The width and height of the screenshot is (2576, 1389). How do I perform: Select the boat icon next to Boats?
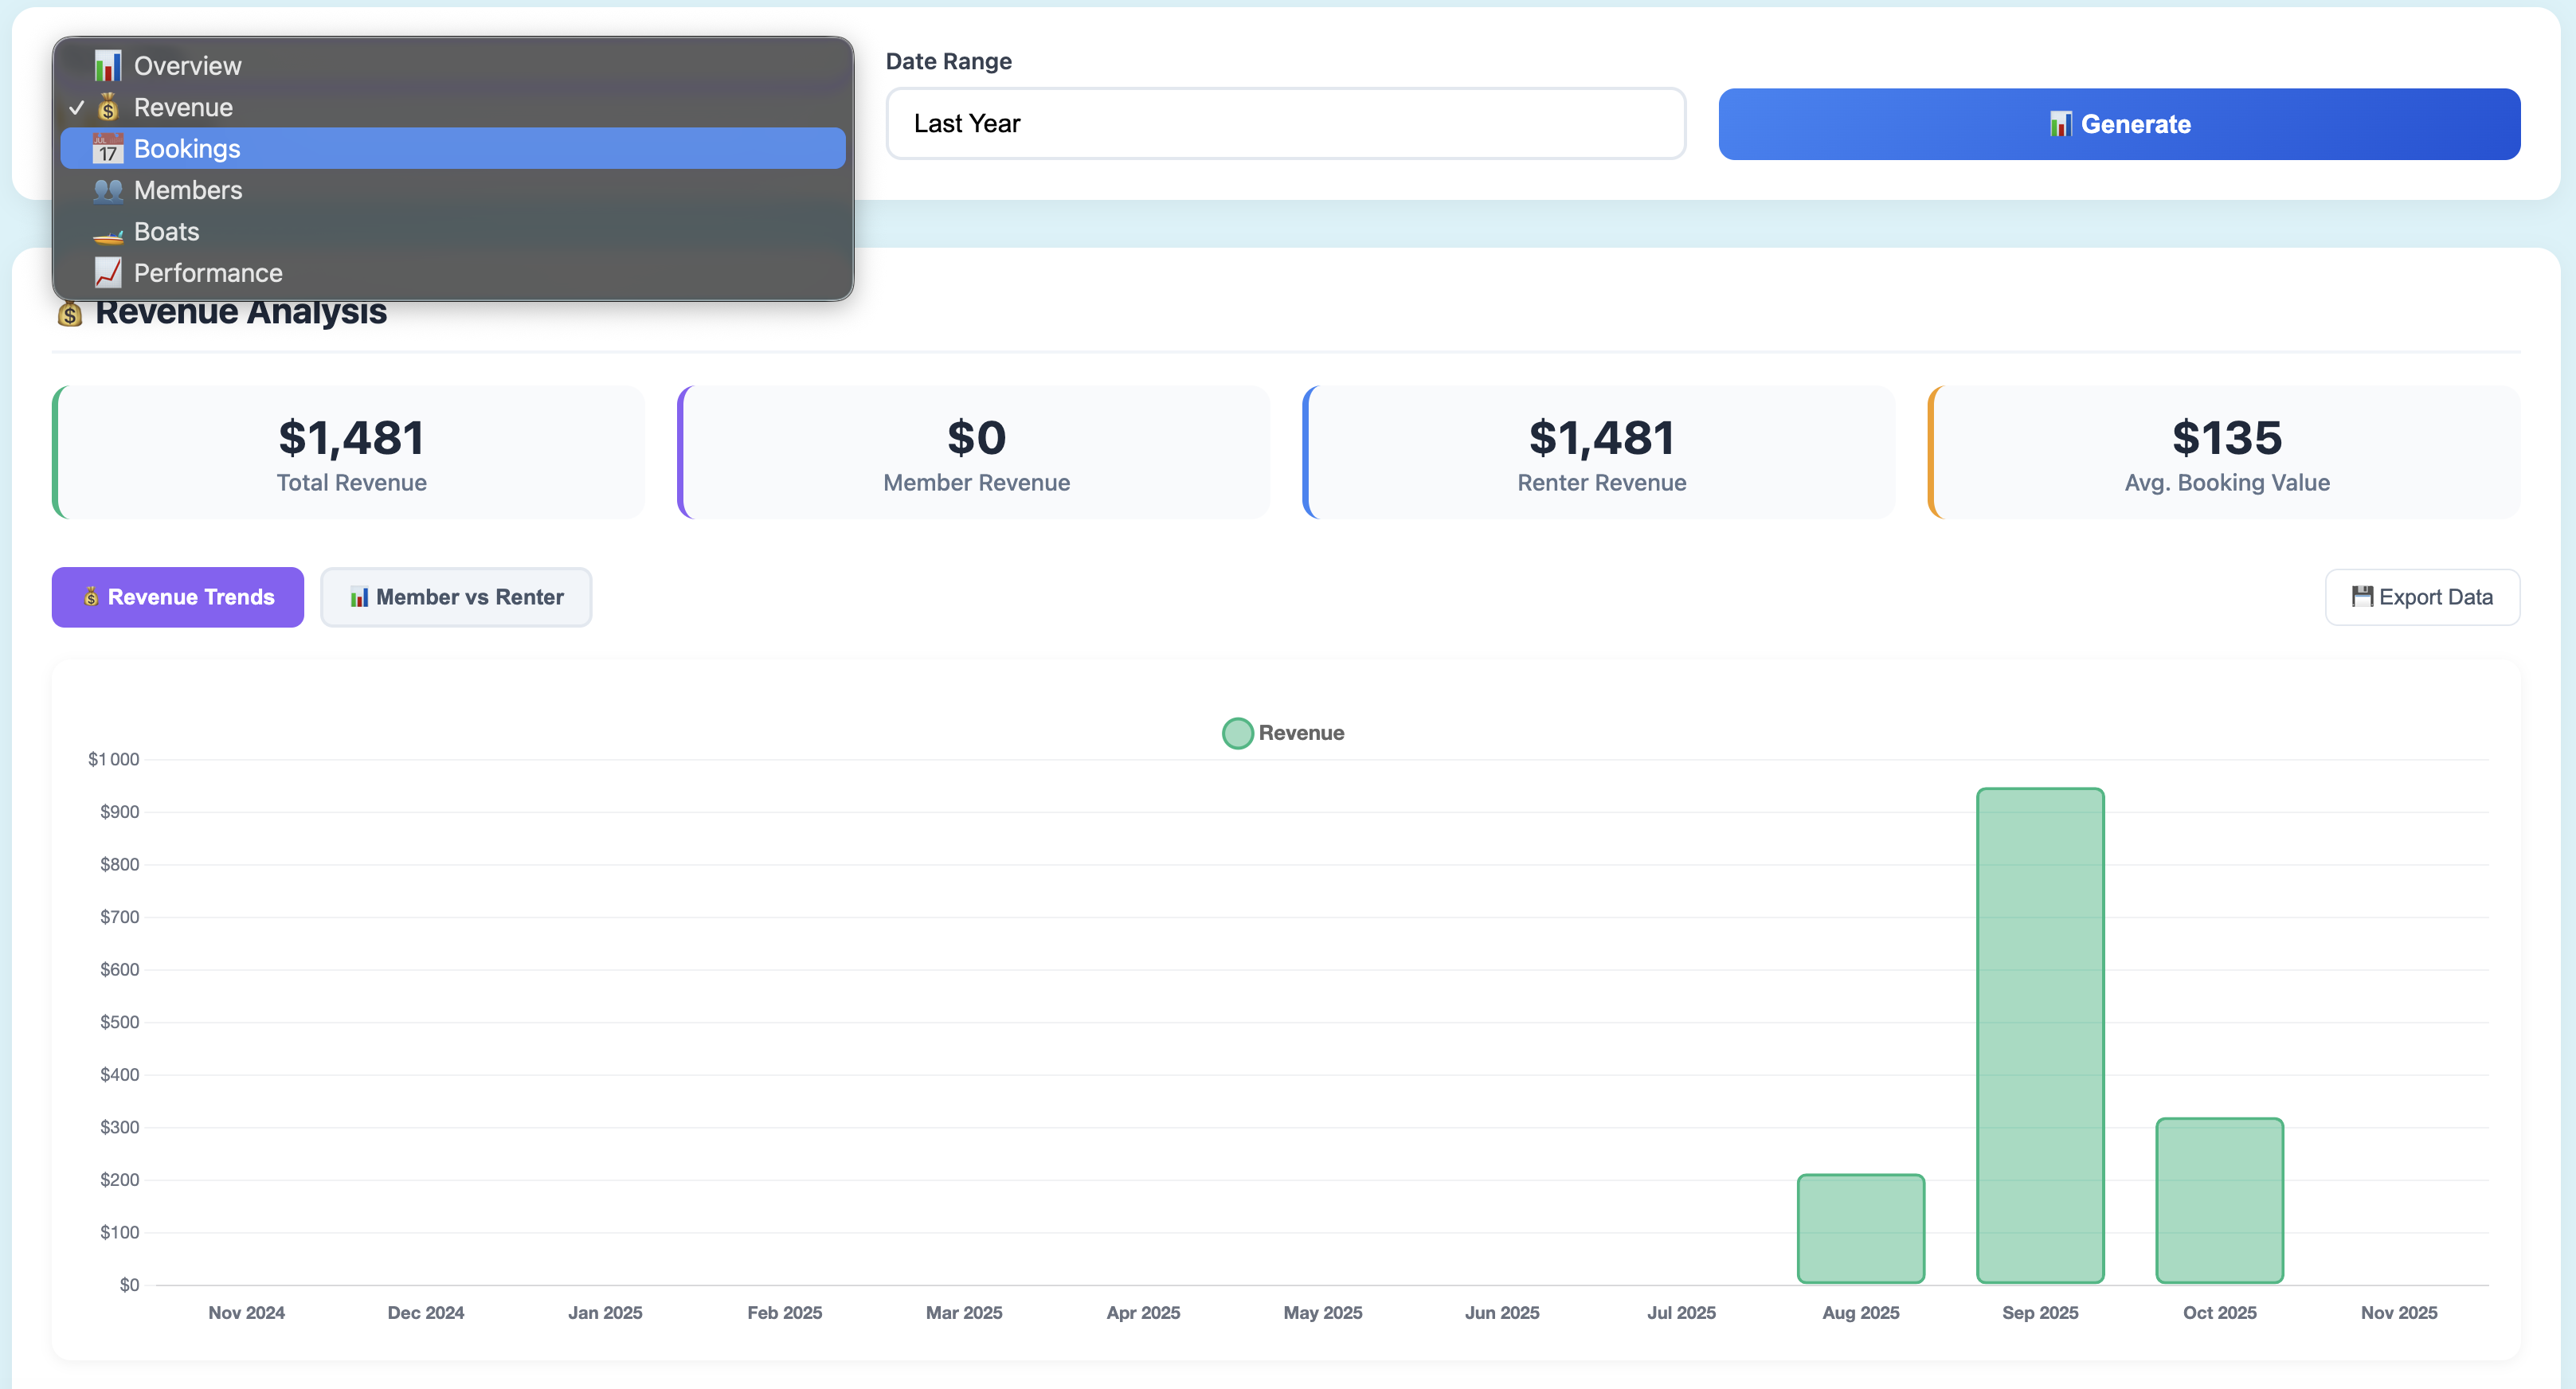pyautogui.click(x=108, y=231)
